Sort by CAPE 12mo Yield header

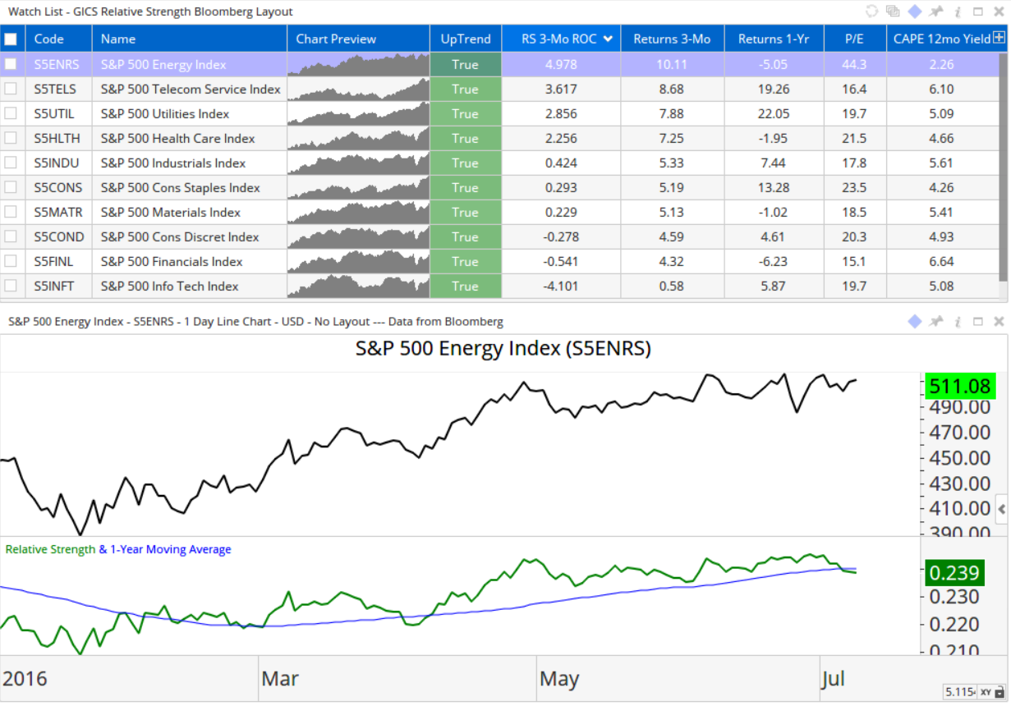(940, 39)
